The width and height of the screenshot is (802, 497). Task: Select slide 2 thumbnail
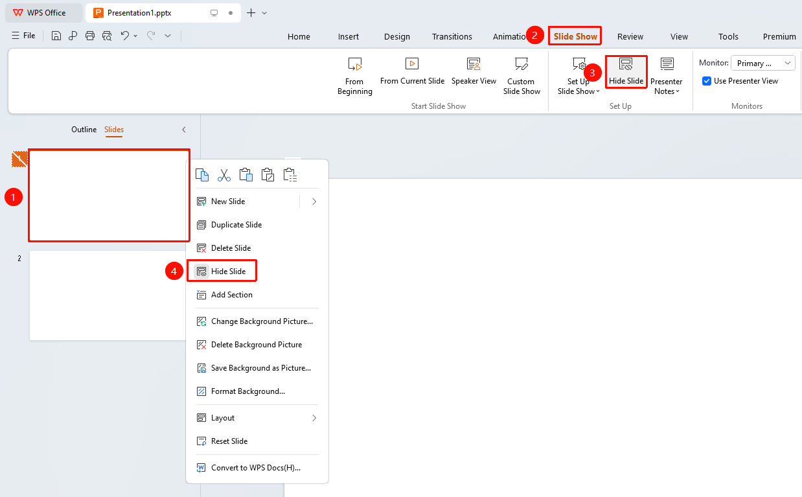pyautogui.click(x=108, y=295)
